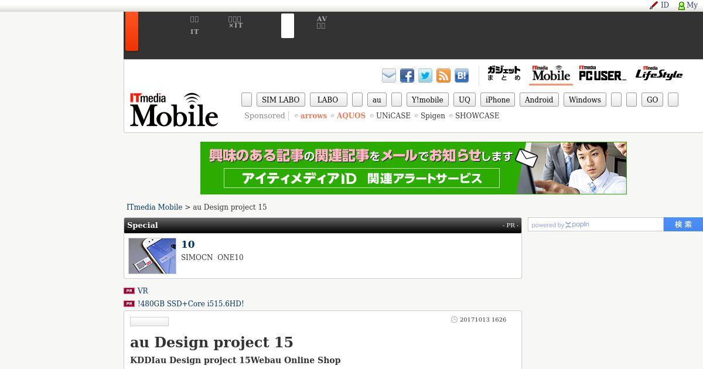
Task: Open the VR PR link
Action: (143, 291)
